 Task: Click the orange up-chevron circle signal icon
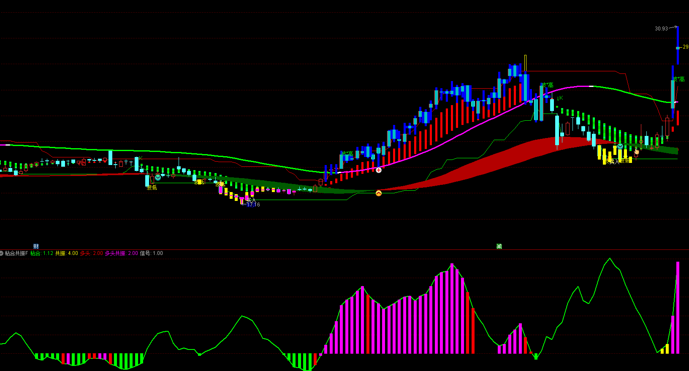[x=379, y=193]
